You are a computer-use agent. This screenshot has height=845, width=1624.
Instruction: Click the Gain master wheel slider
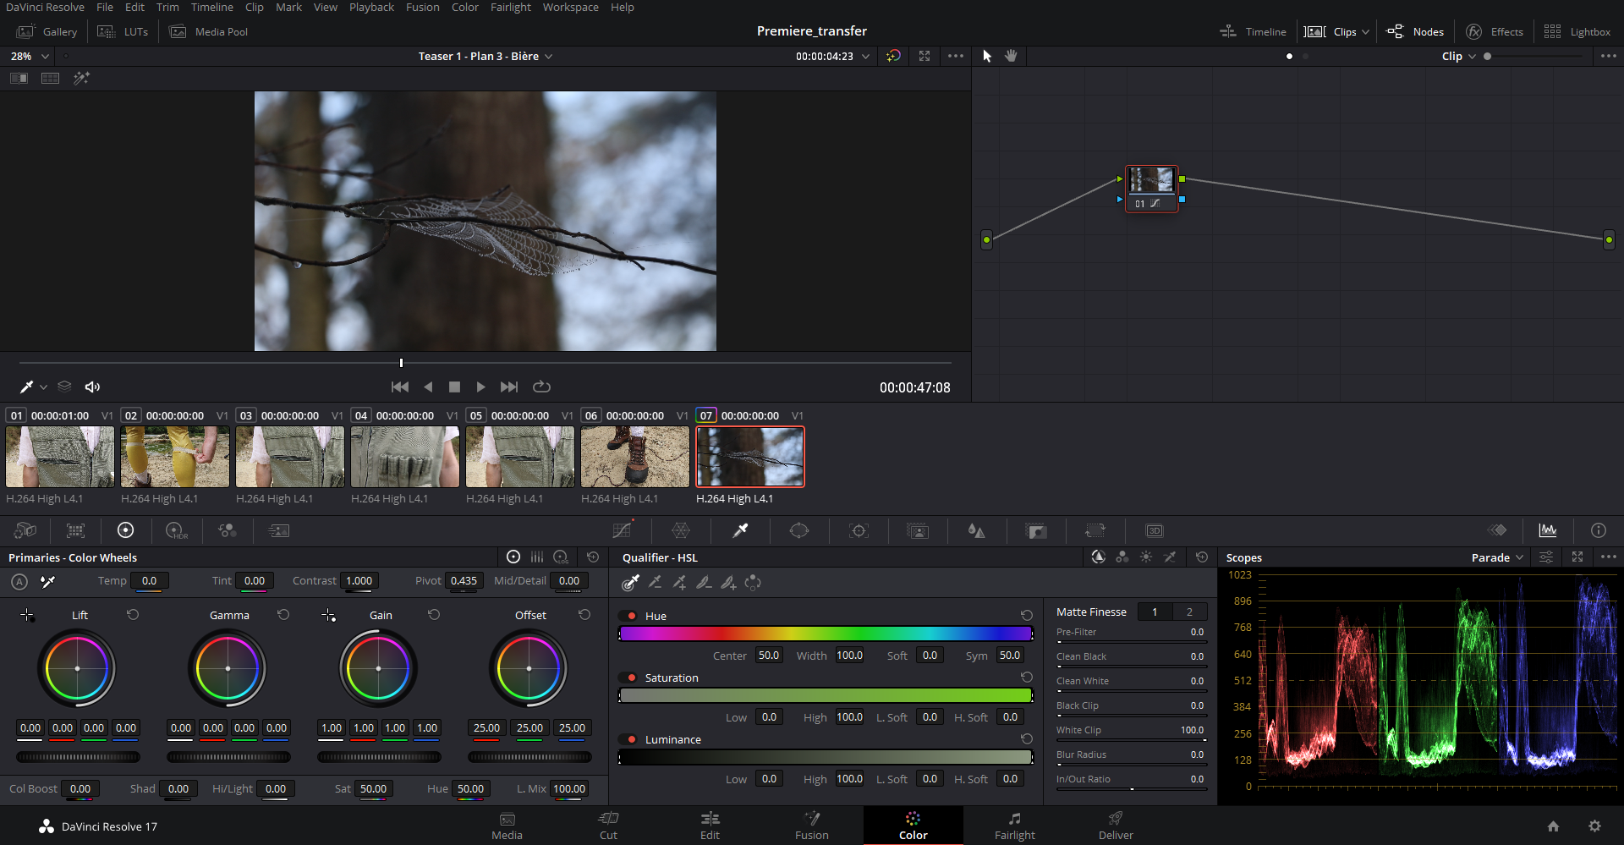click(378, 757)
